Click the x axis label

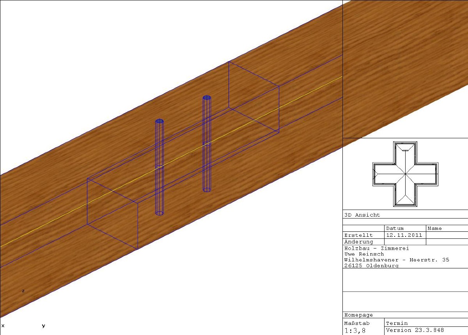tap(3, 326)
